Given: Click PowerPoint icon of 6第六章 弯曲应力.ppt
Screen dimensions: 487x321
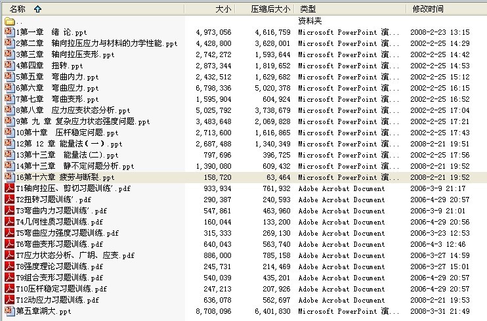Looking at the screenshot, I should click(10, 88).
